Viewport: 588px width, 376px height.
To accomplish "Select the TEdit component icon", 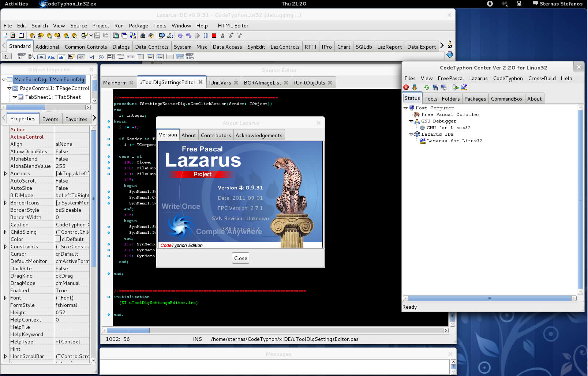I will (x=61, y=57).
